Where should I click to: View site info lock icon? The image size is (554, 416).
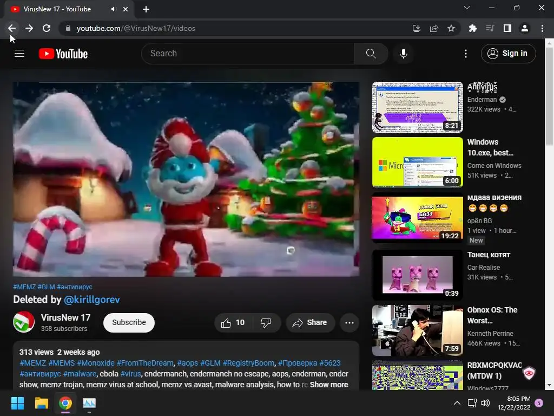(x=68, y=28)
